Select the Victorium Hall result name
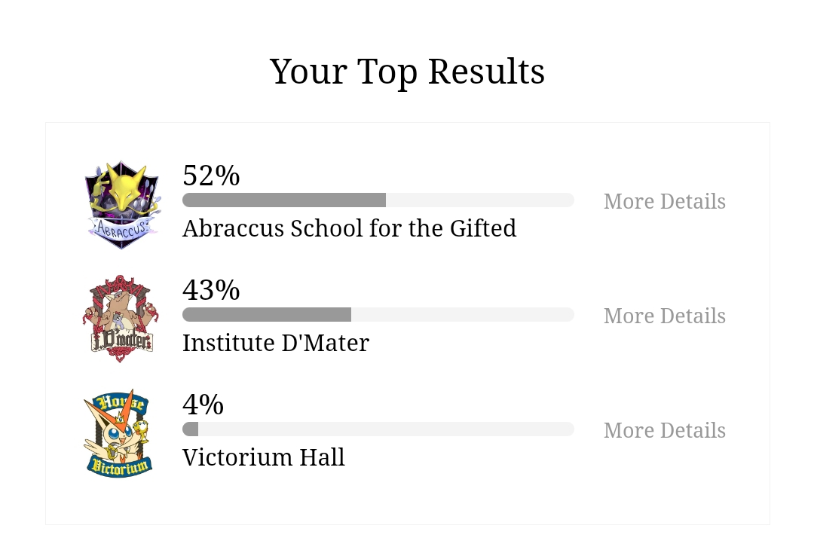The width and height of the screenshot is (814, 559). (x=264, y=458)
